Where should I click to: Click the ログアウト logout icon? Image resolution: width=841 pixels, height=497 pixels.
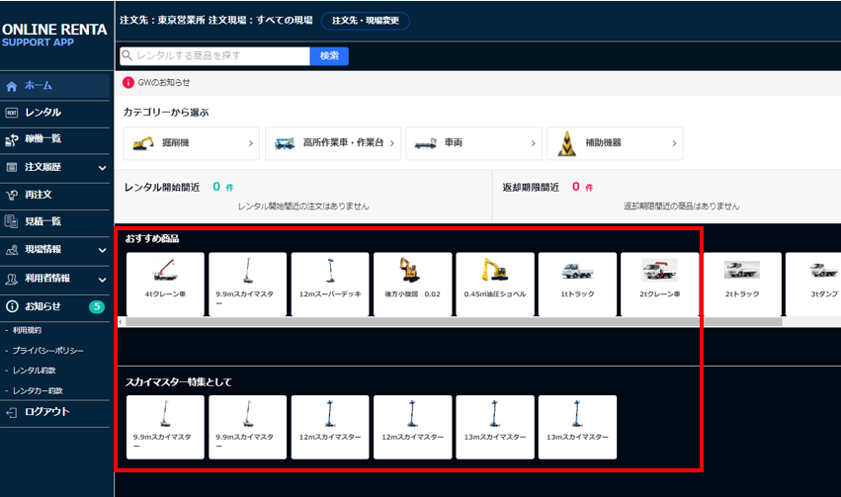[x=12, y=411]
